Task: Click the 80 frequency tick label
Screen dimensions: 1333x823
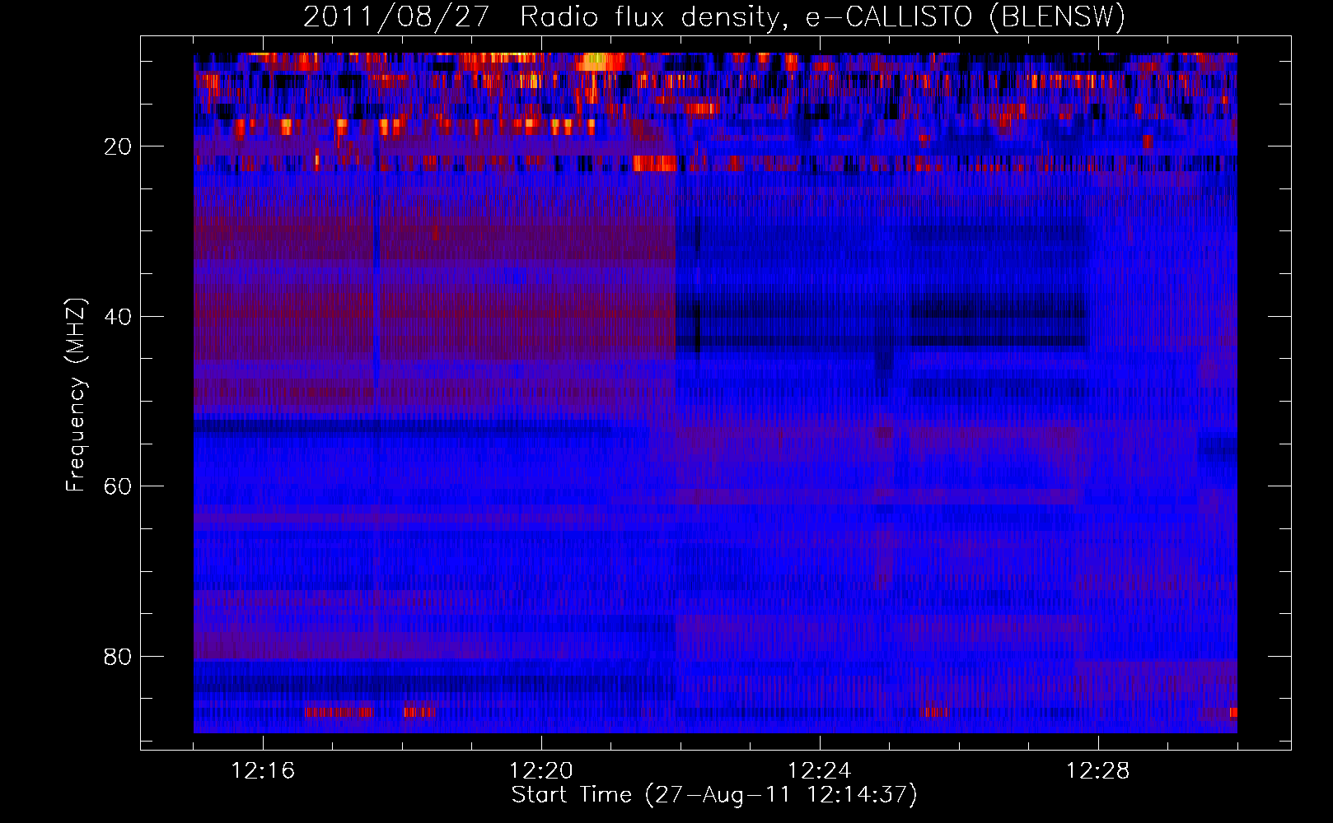Action: coord(119,657)
